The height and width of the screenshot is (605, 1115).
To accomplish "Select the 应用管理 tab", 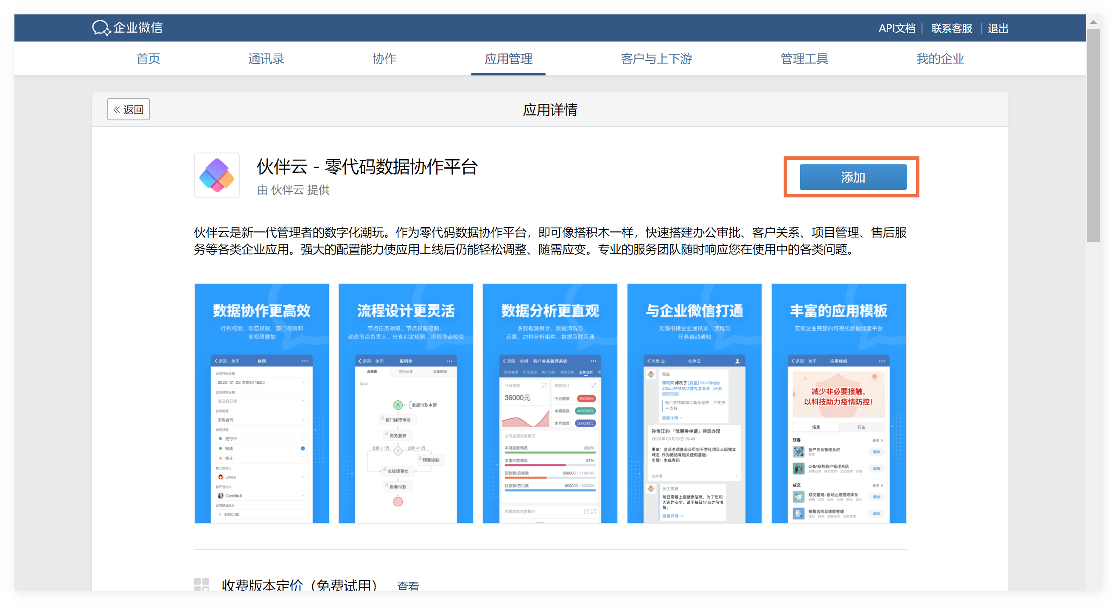I will (x=508, y=59).
